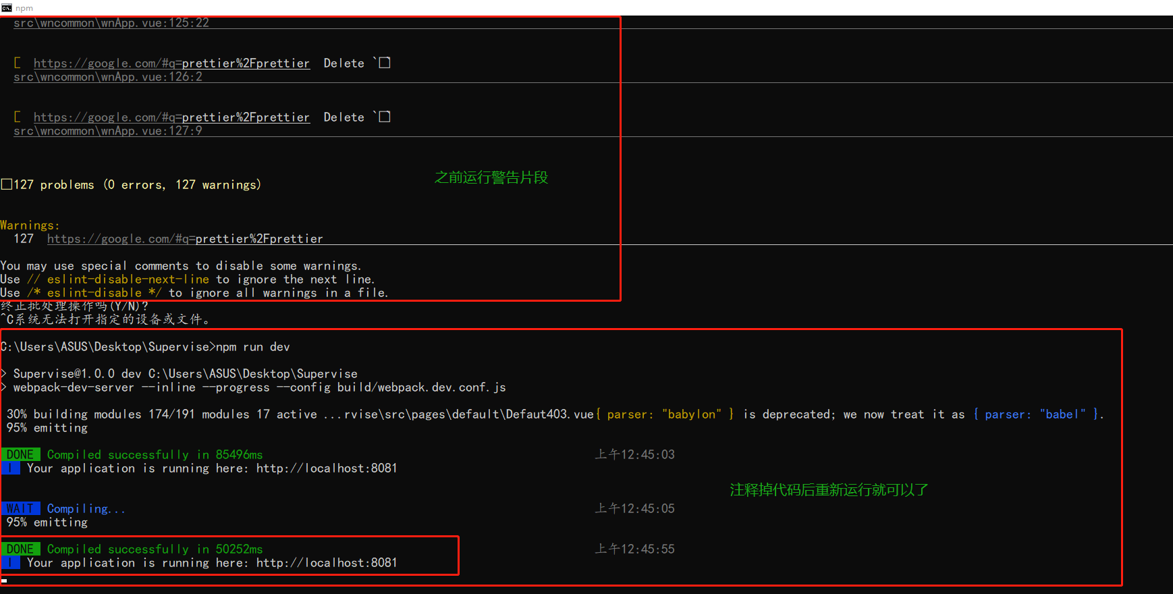Click file path src\wncommon\wnApp.vue:125:22
Viewport: 1173px width, 594px height.
coord(111,23)
